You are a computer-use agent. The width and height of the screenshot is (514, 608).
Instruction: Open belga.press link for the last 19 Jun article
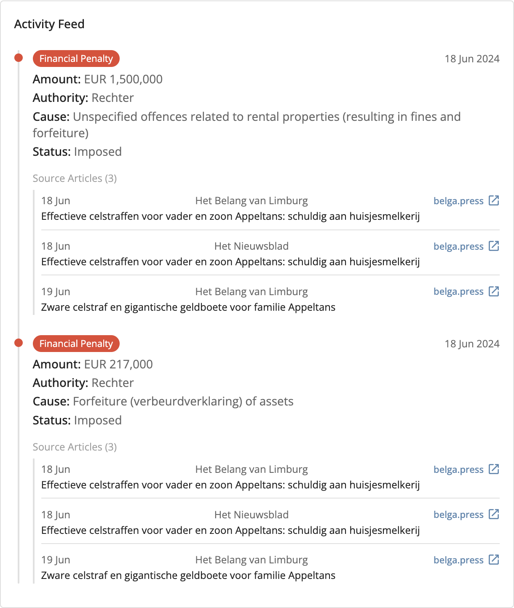click(458, 560)
